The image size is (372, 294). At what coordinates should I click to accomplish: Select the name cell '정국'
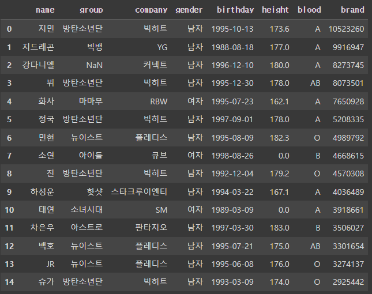point(46,119)
